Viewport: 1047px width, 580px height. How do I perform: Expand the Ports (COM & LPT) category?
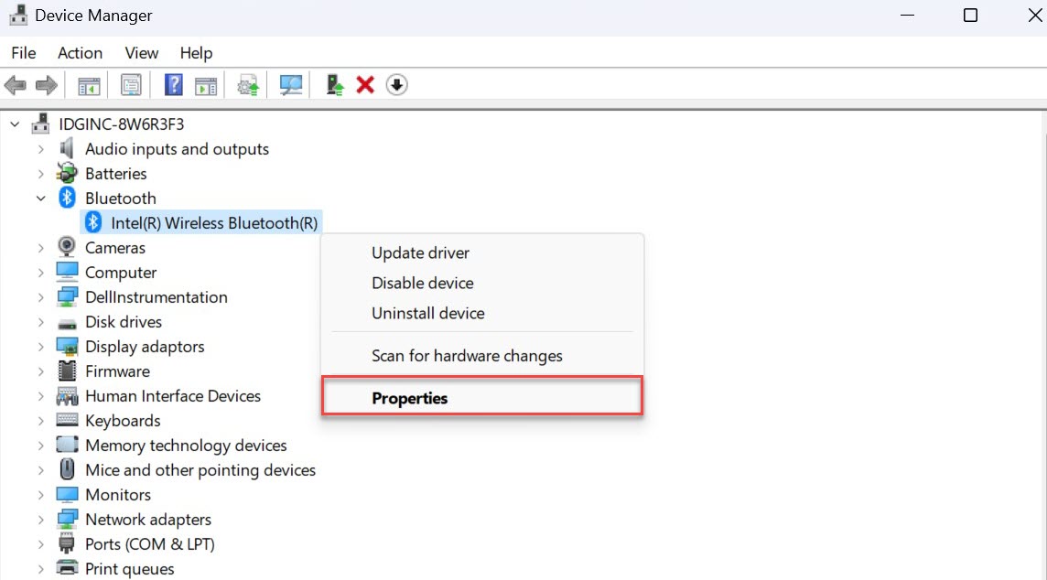[x=41, y=544]
